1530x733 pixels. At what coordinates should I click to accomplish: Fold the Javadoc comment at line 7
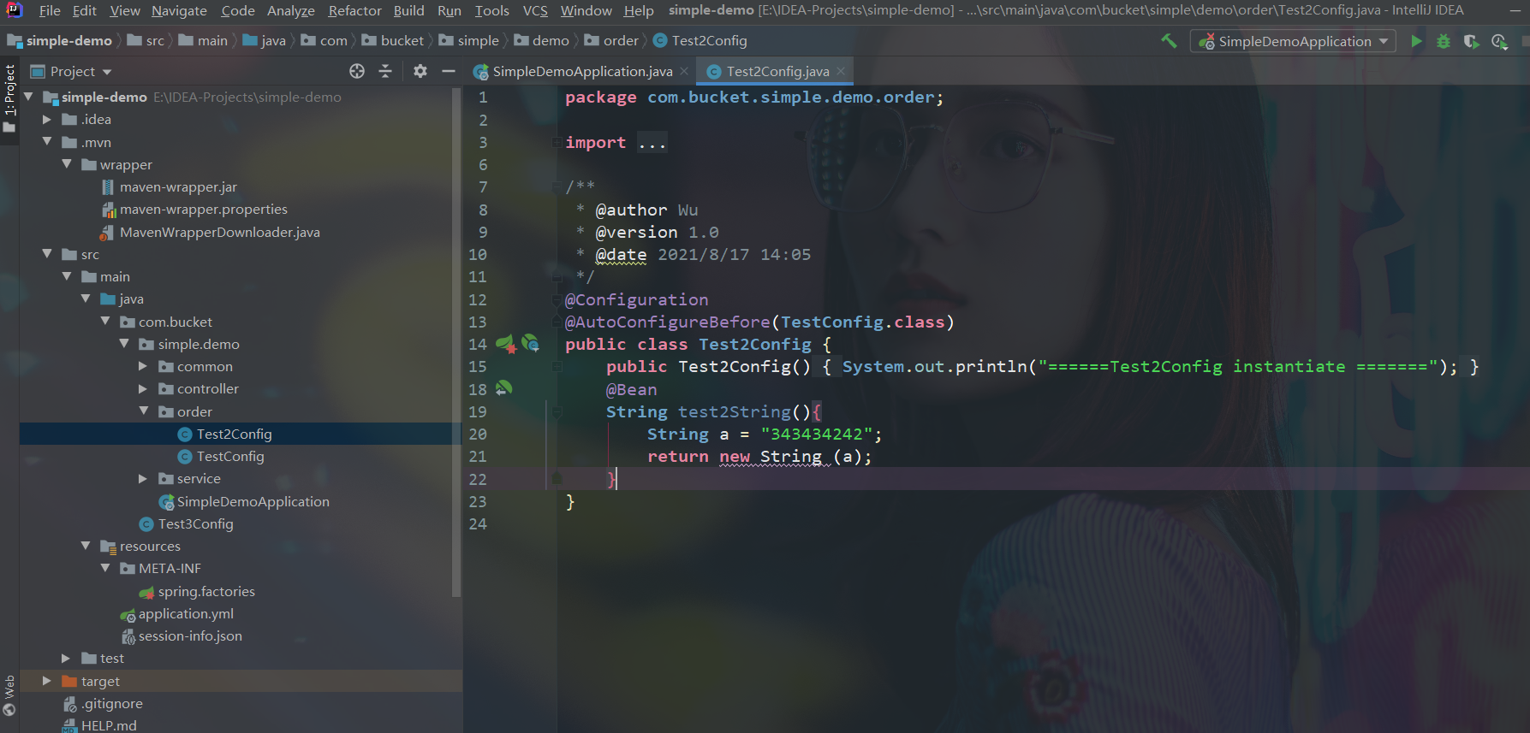(x=557, y=186)
